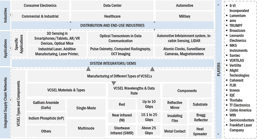Screen dimensions: 257x139
Task: Expand the Integrated Supply Chain Networks arrow
Action: 11,100
